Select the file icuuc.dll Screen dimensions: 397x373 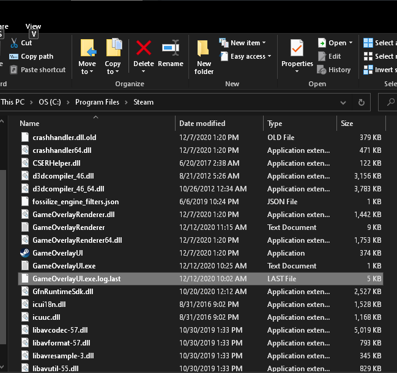201,317
